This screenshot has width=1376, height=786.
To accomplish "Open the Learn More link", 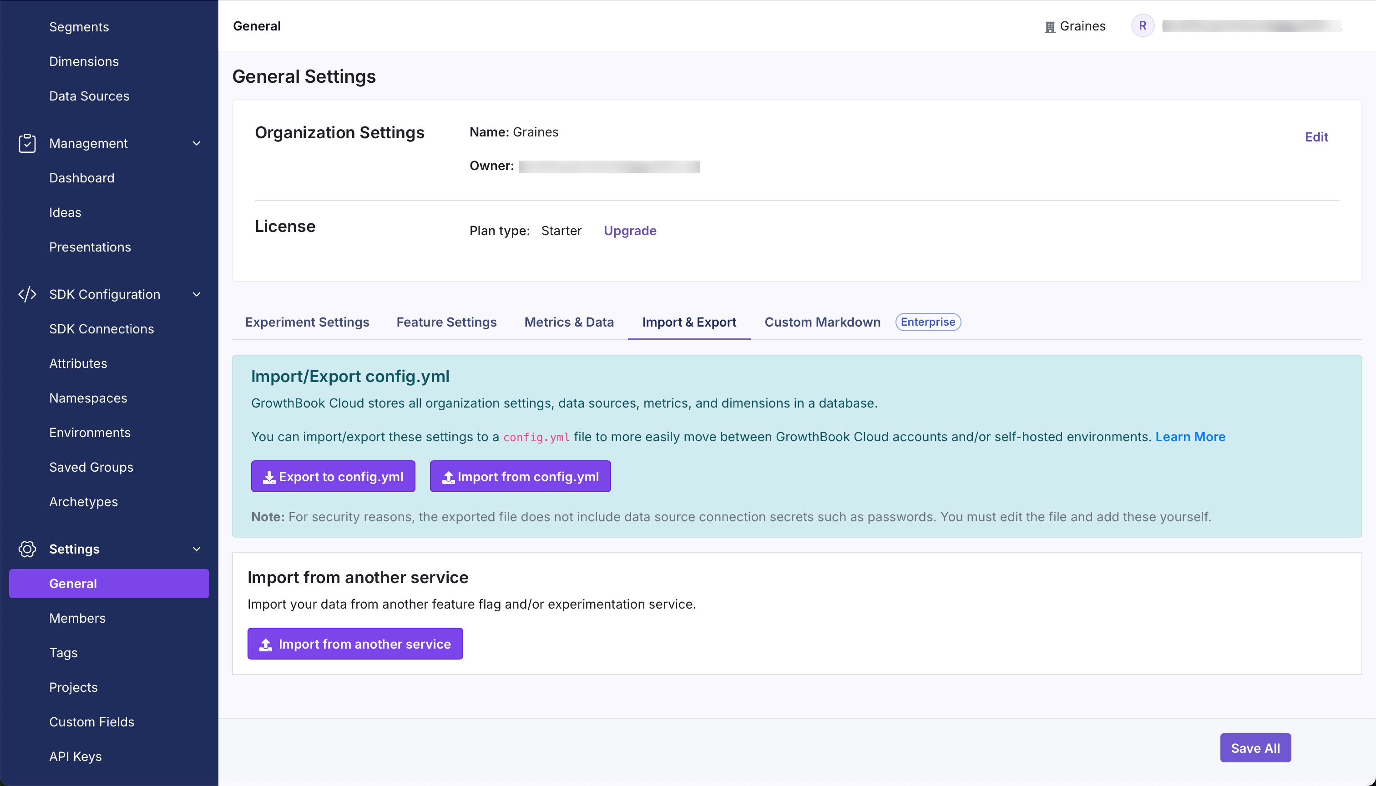I will (1190, 437).
